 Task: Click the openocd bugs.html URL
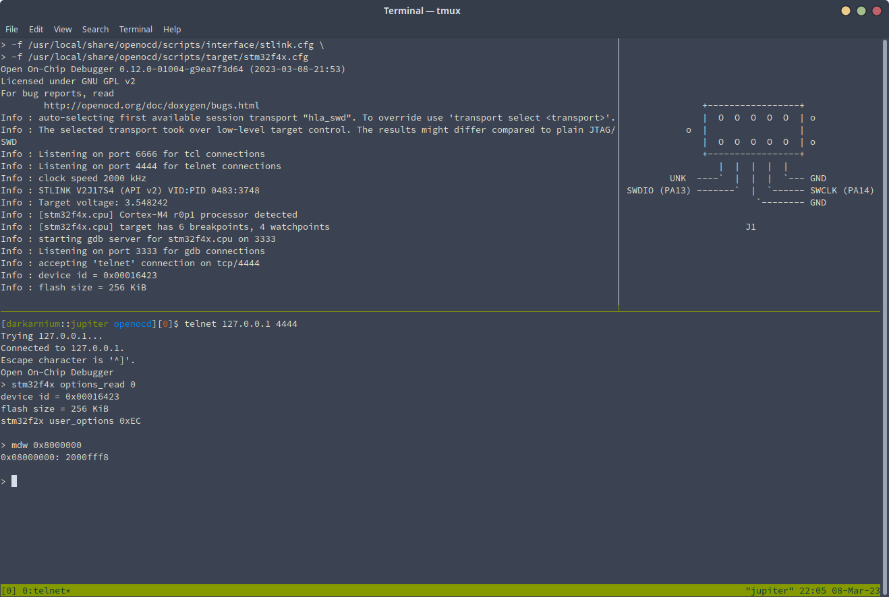coord(152,106)
